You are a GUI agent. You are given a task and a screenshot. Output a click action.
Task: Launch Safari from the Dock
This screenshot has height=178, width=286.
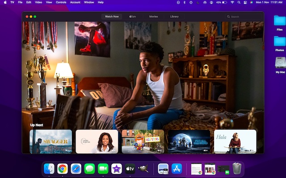point(76,169)
